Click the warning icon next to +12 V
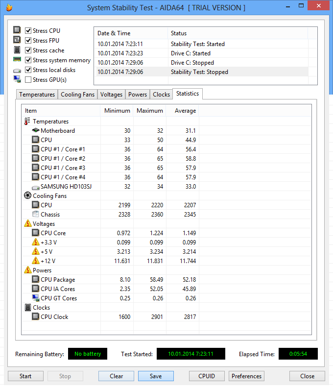Screen dimensions: 333x389 coord(35,261)
